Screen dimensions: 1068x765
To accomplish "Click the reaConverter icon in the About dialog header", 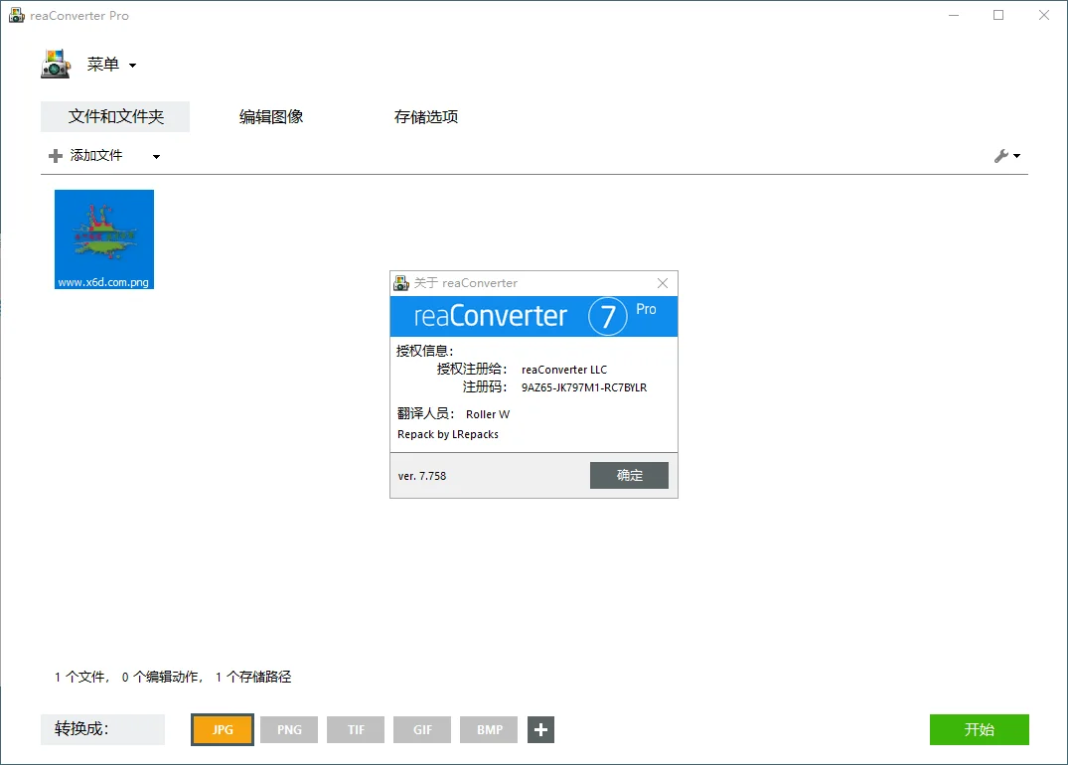I will pyautogui.click(x=401, y=283).
